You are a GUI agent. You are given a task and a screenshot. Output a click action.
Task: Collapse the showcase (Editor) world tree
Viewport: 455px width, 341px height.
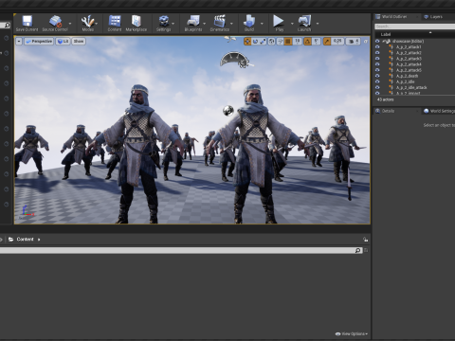click(383, 42)
